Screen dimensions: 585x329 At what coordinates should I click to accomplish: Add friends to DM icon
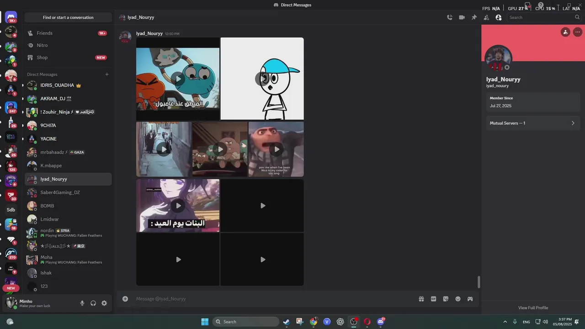tap(486, 17)
